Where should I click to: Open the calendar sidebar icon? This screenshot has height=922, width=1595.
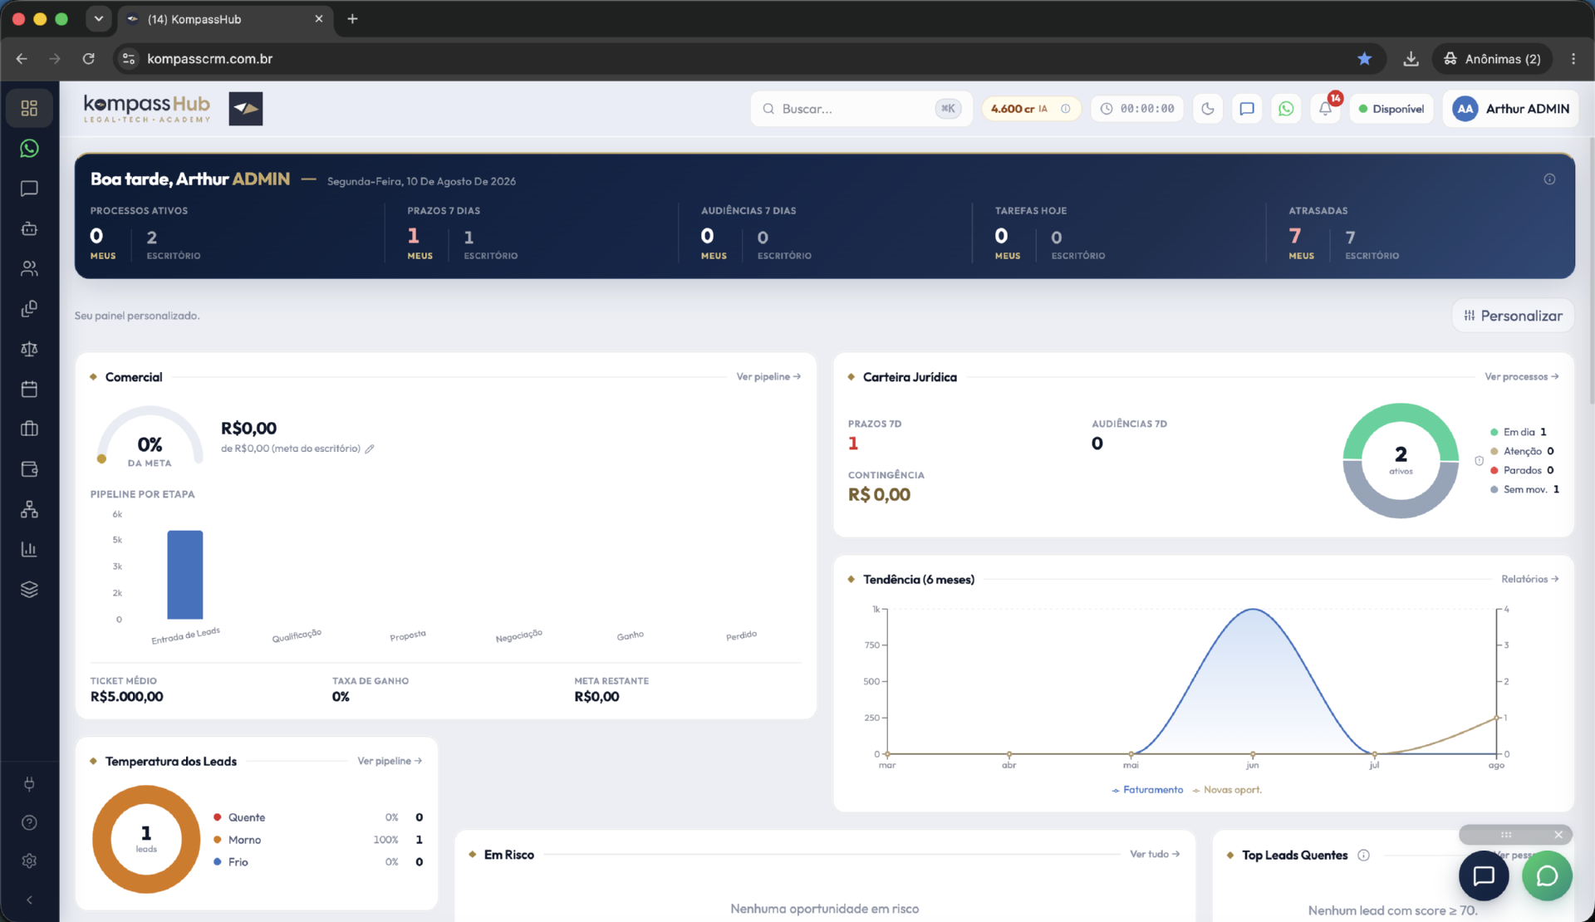tap(29, 389)
